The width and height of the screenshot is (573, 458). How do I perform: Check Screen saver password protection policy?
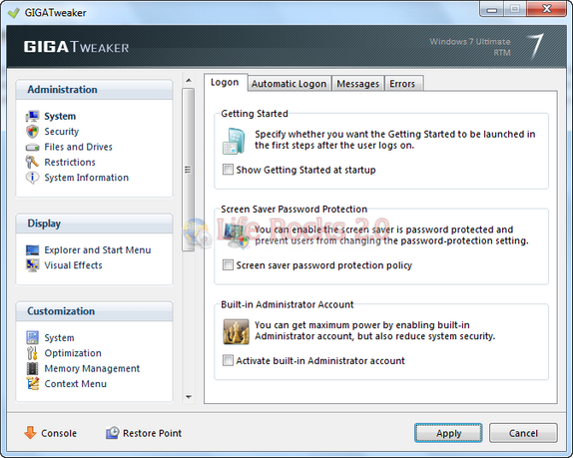pyautogui.click(x=228, y=264)
